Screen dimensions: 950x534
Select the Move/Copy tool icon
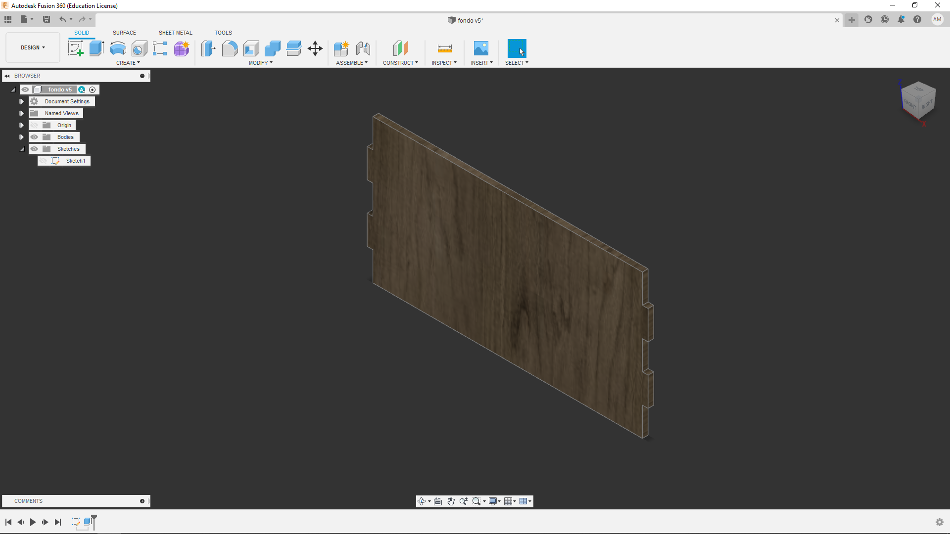[315, 48]
